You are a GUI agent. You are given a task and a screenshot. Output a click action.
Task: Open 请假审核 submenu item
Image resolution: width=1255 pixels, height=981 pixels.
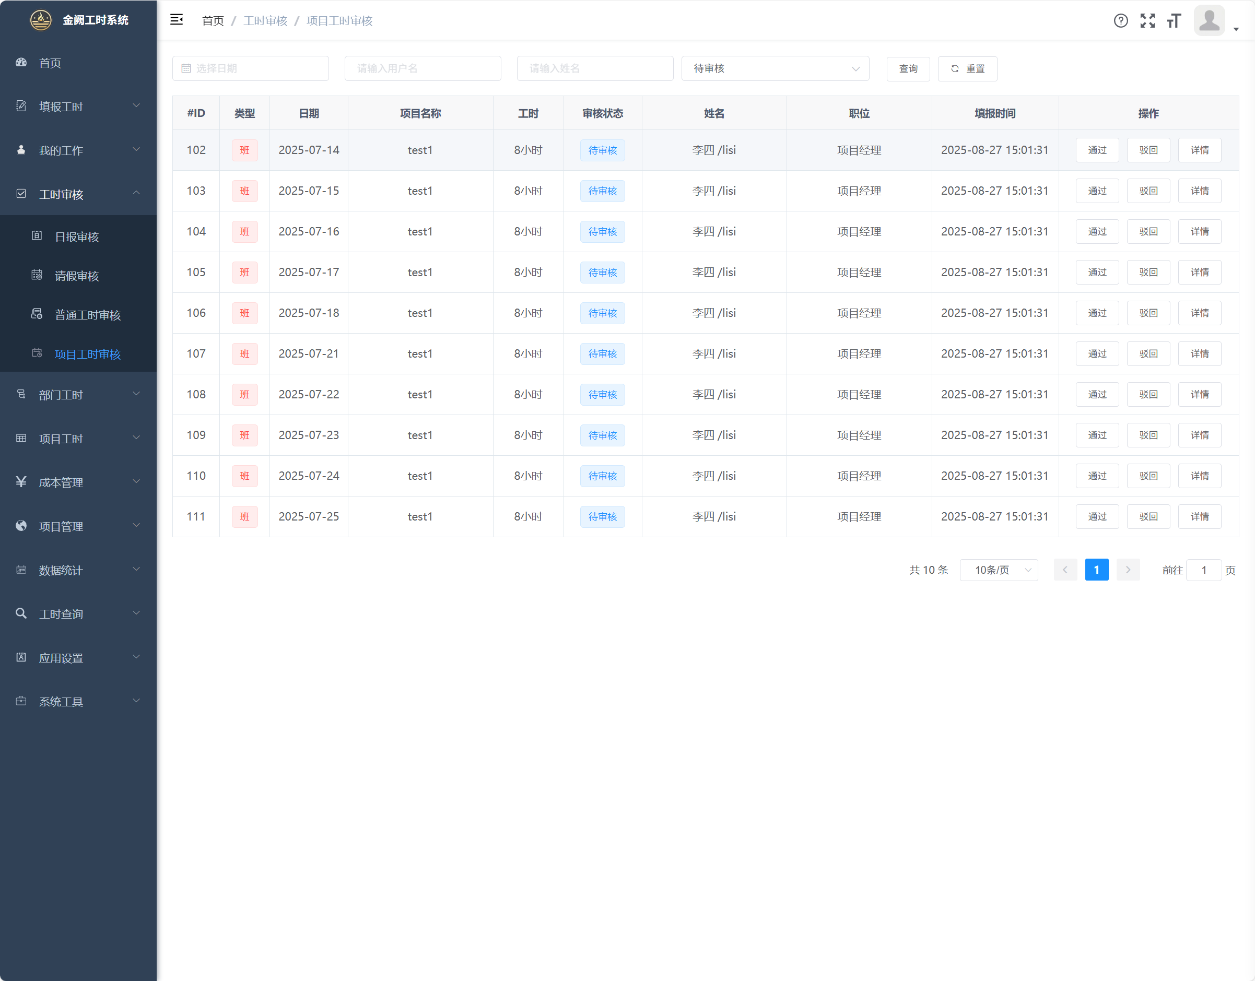point(76,276)
